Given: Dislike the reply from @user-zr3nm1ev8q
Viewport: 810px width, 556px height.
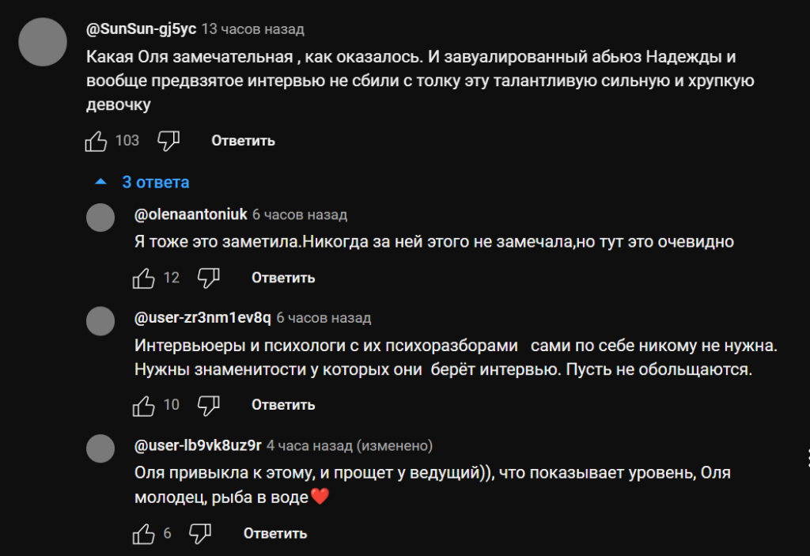Looking at the screenshot, I should pyautogui.click(x=208, y=405).
